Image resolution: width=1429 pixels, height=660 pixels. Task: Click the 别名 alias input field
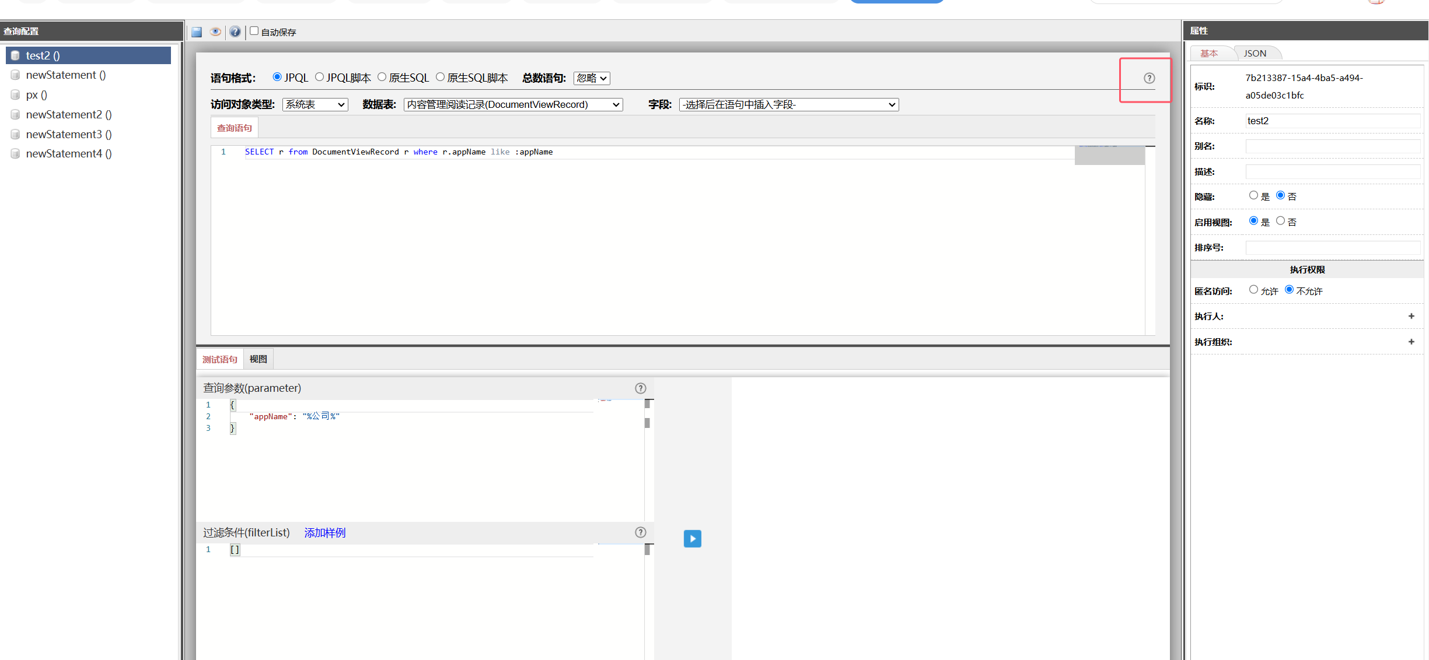pyautogui.click(x=1332, y=146)
